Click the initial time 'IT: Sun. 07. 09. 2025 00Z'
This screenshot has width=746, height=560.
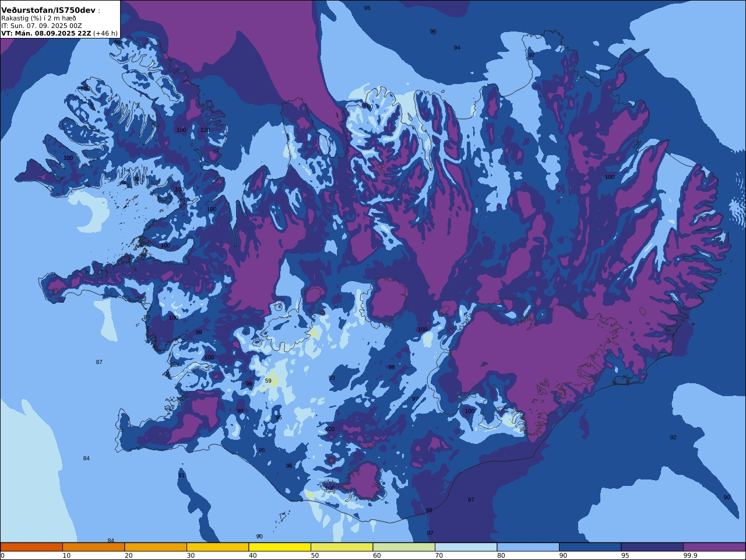pos(41,26)
